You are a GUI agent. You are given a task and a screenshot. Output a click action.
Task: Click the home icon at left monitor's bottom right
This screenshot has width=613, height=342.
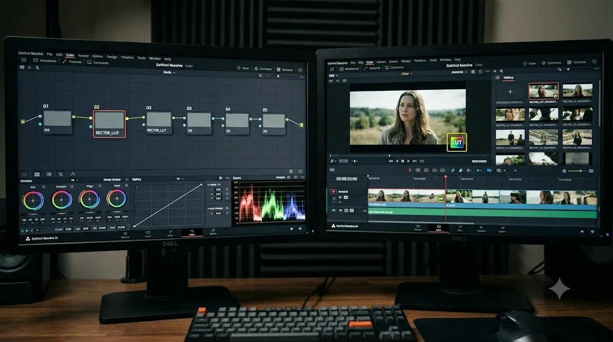pos(292,229)
